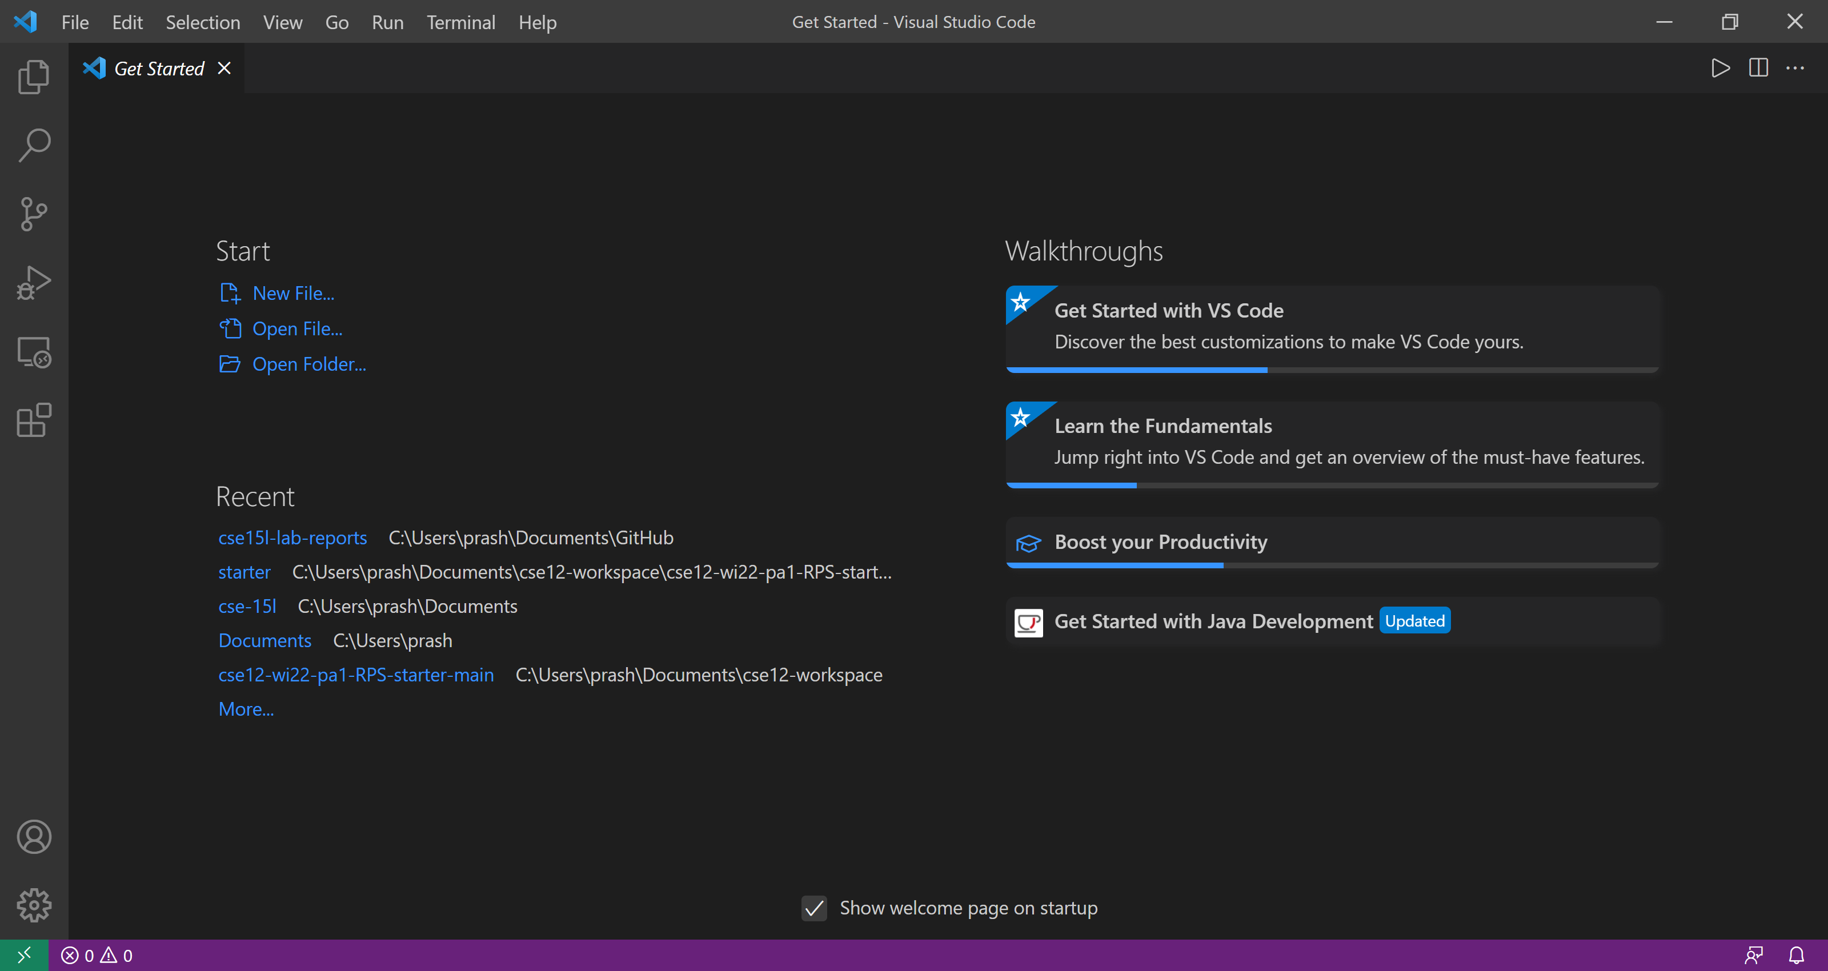
Task: Select the Get Started tab
Action: 157,68
